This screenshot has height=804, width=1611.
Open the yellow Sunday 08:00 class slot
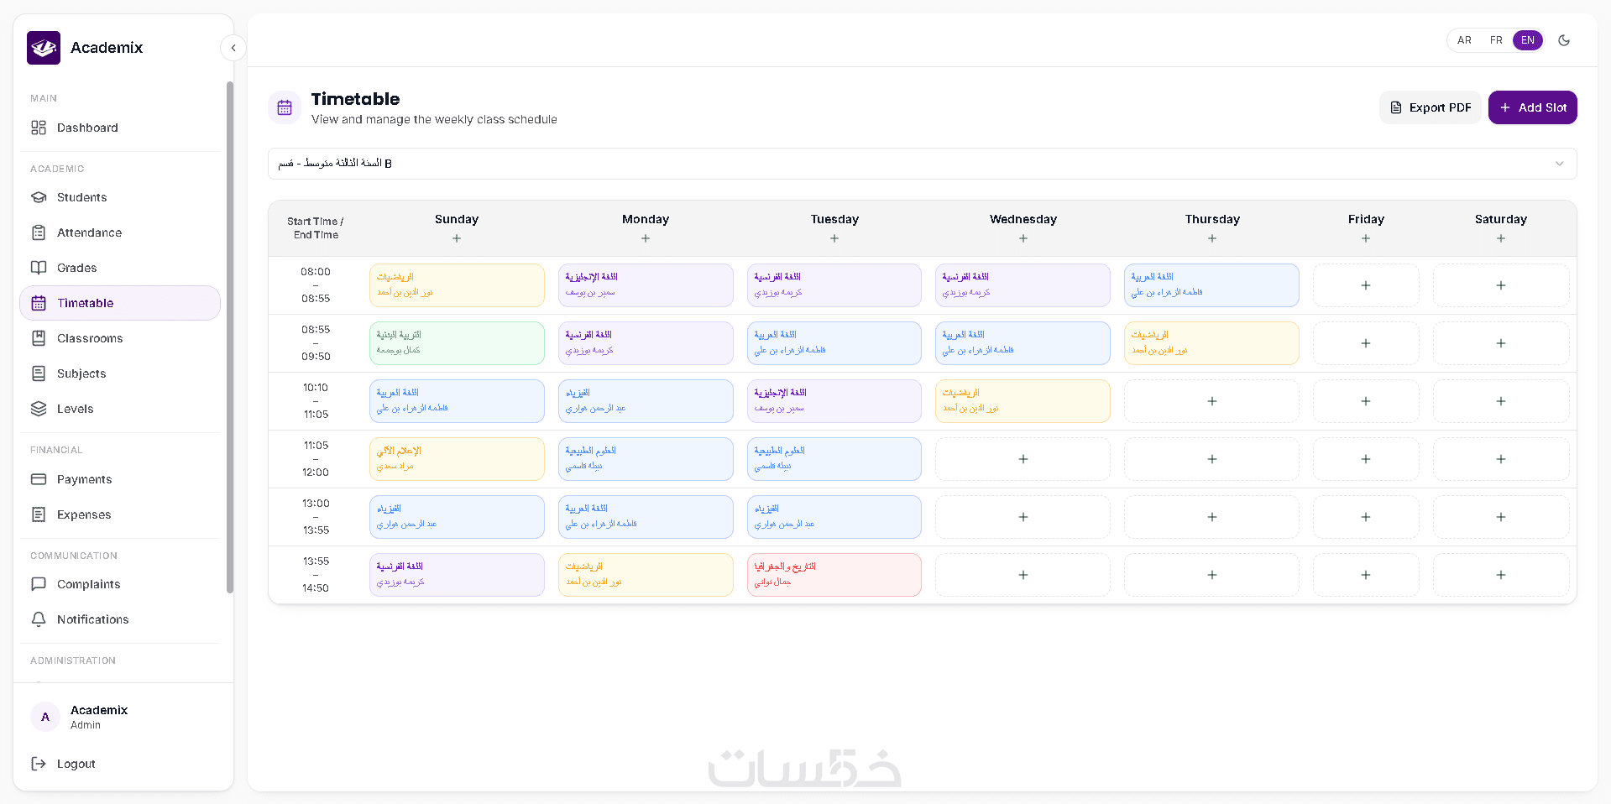tap(457, 285)
